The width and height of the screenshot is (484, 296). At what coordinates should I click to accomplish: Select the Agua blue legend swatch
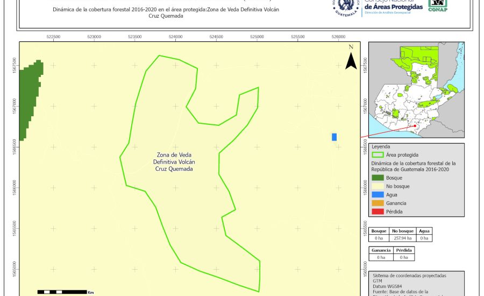[x=379, y=195]
